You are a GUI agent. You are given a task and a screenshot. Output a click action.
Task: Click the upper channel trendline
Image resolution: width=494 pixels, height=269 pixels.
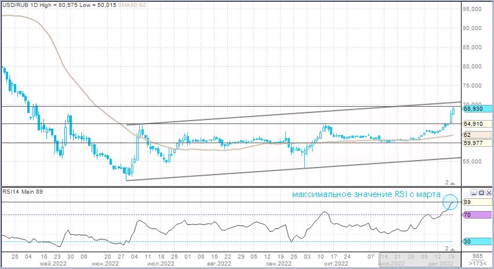(290, 114)
